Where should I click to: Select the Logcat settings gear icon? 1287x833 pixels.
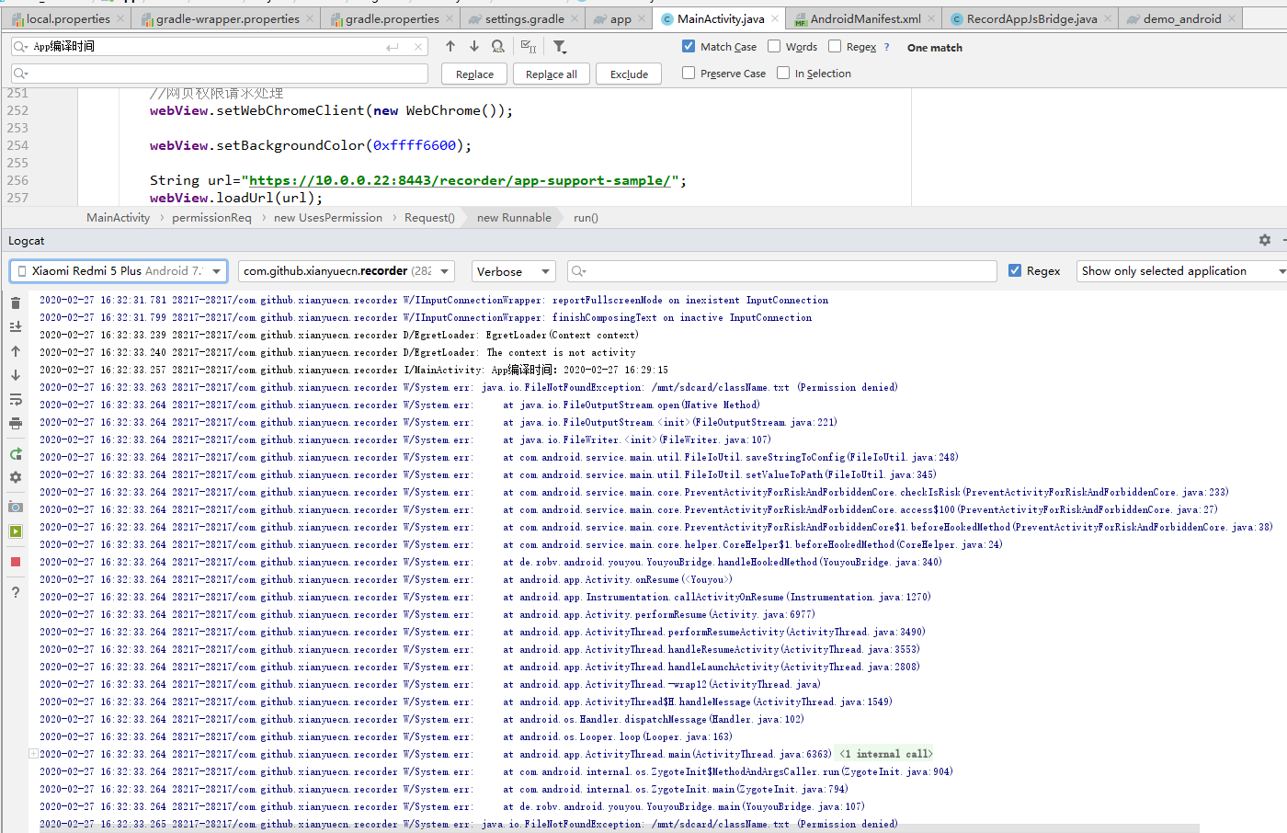pyautogui.click(x=15, y=477)
